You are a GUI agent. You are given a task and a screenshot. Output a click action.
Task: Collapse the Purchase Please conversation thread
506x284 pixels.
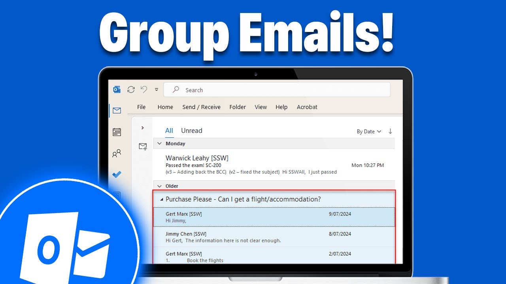point(161,200)
